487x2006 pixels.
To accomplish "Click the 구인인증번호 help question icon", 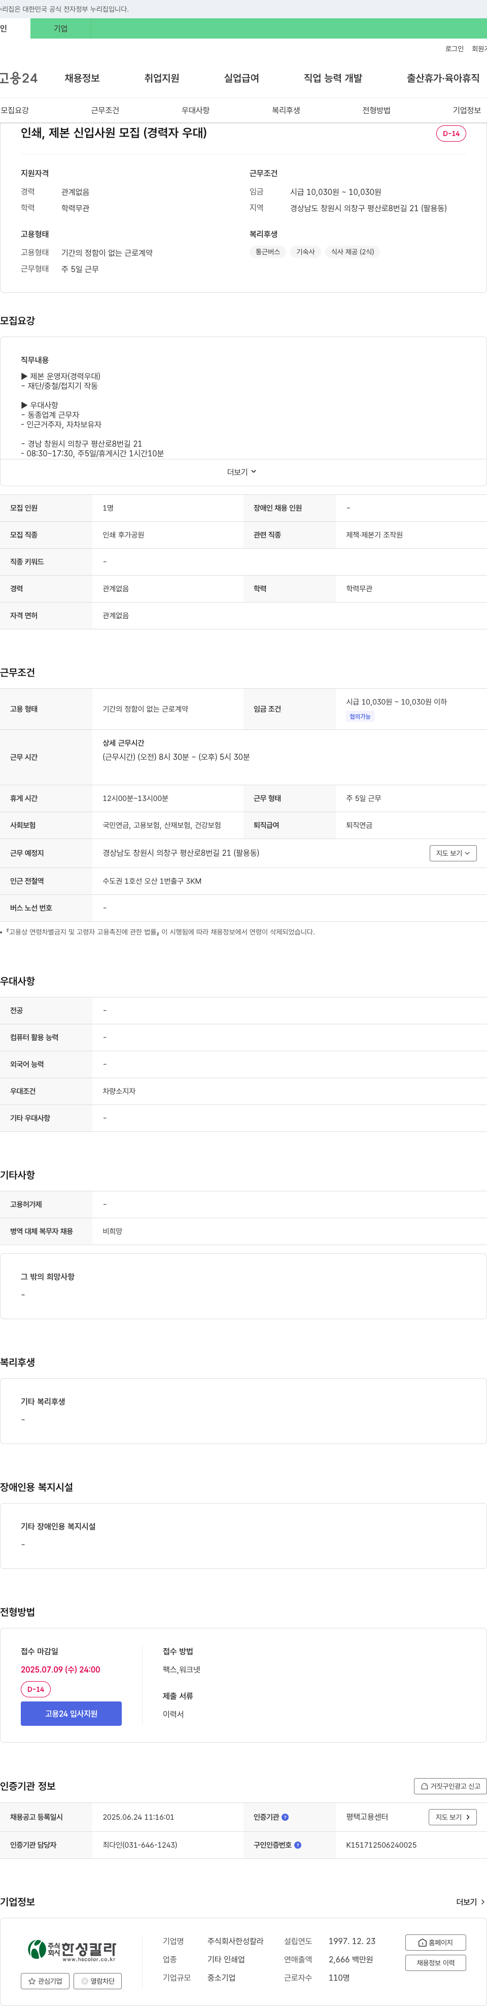I will click(x=298, y=1845).
